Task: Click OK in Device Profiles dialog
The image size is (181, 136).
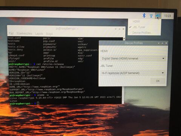Action: [158, 81]
